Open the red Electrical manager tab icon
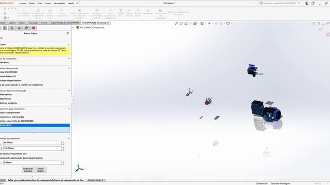 coord(33,28)
